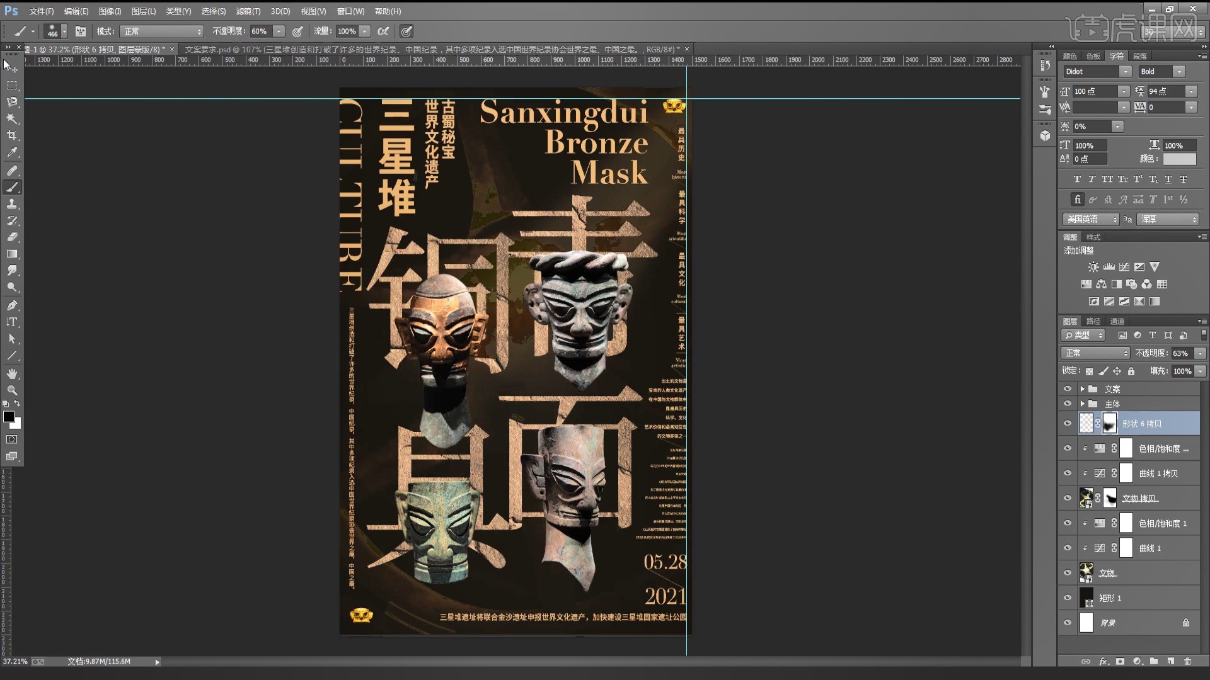This screenshot has width=1210, height=680.
Task: Open the layer blend mode 正常 dropdown
Action: click(x=1095, y=353)
